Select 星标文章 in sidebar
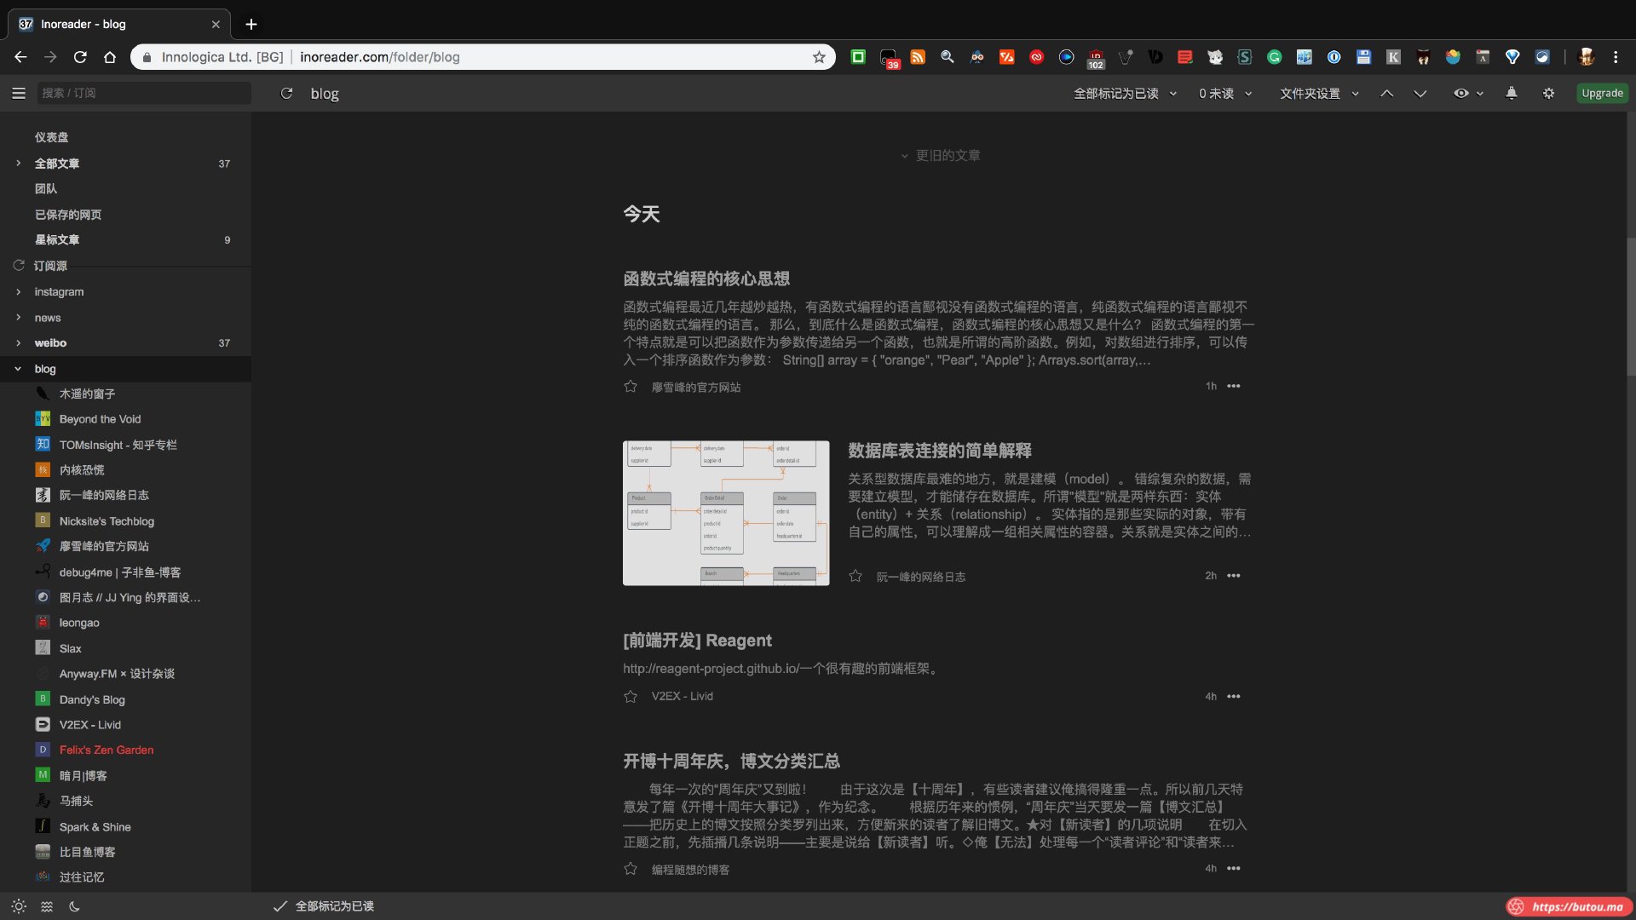This screenshot has width=1636, height=920. coord(57,240)
